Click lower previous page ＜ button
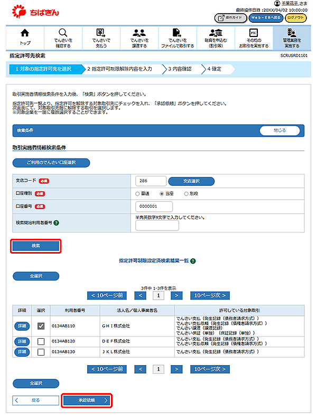The height and width of the screenshot is (419, 317). point(141,369)
